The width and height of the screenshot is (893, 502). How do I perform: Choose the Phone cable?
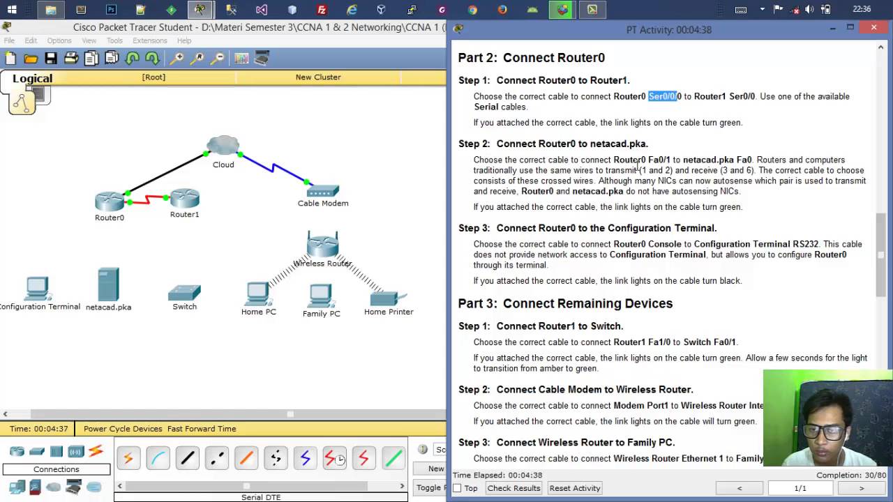point(275,458)
